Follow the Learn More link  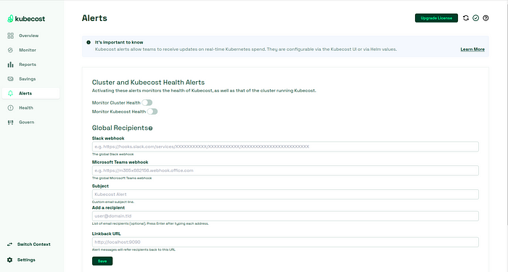coord(472,49)
